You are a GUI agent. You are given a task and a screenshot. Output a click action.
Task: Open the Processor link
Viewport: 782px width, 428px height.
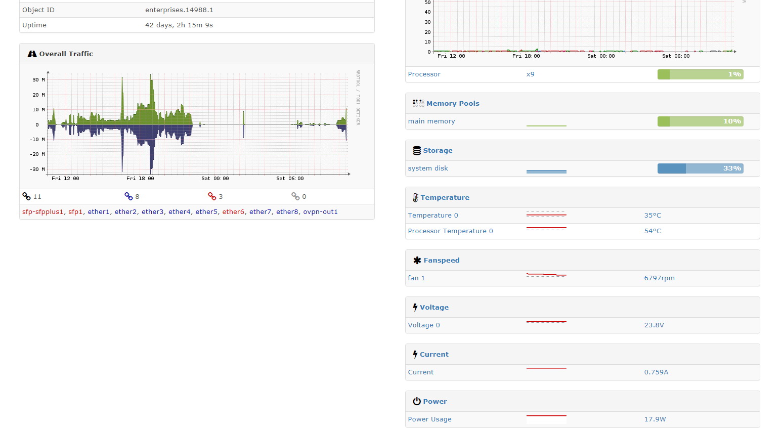click(x=424, y=74)
